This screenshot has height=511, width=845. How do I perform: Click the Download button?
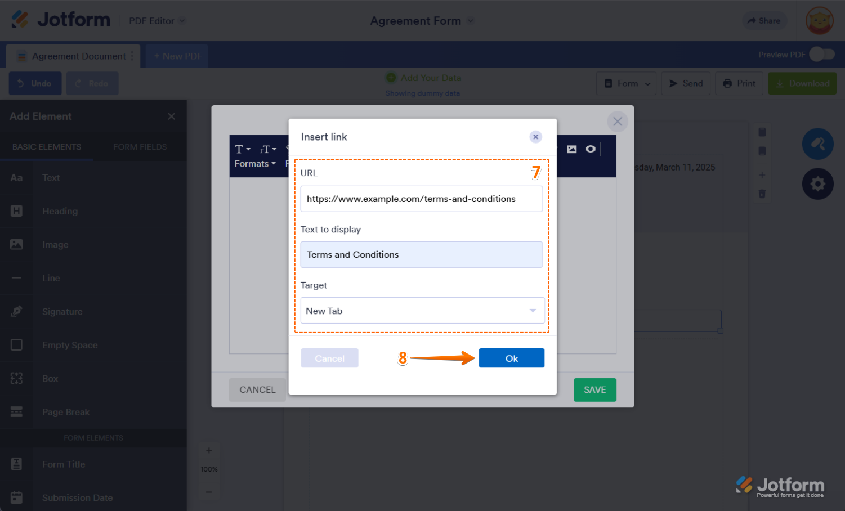click(x=802, y=83)
